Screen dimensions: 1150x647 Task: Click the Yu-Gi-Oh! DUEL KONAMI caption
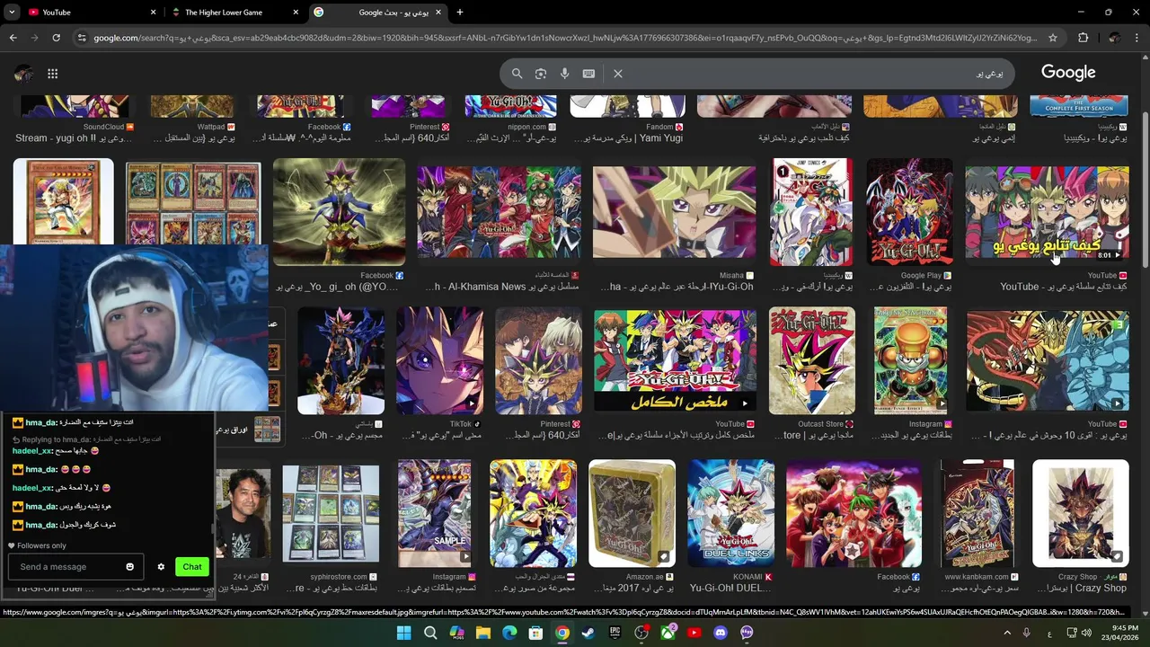coord(730,589)
